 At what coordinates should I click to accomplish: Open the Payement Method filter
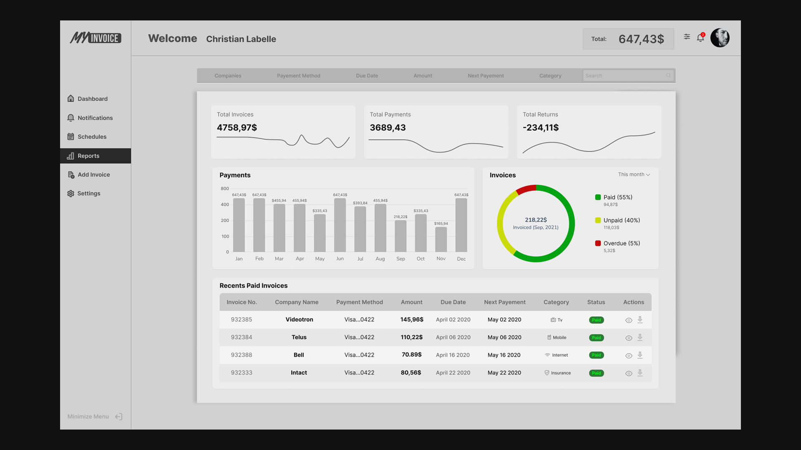pyautogui.click(x=298, y=76)
